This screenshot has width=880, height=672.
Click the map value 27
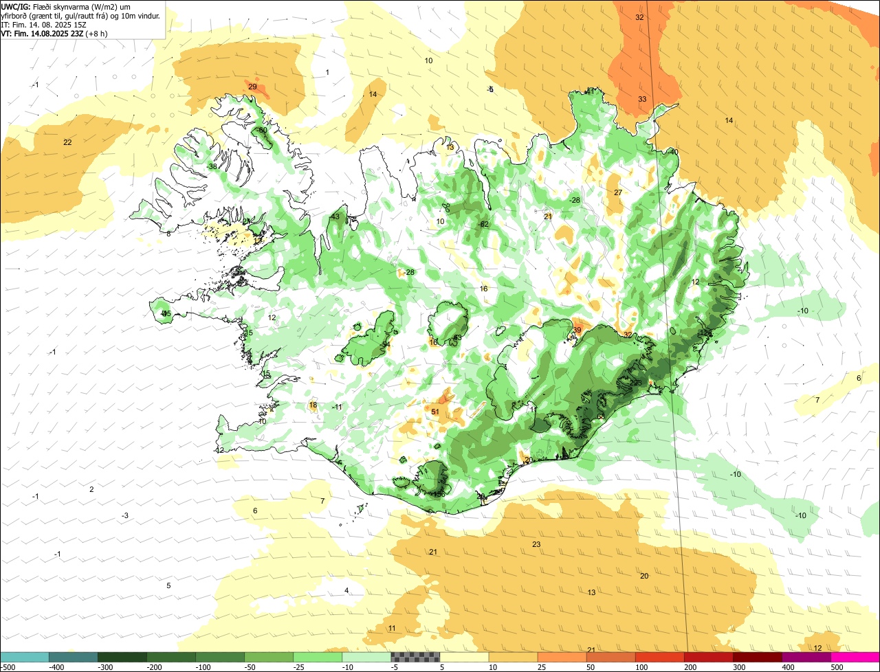[618, 193]
